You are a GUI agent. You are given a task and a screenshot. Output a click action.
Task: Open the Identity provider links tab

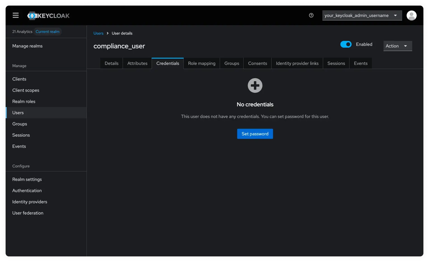click(297, 63)
